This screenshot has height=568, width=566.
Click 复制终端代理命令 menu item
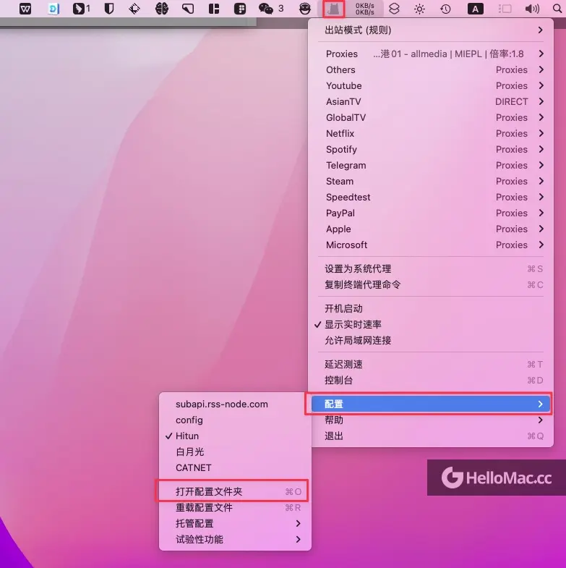(x=431, y=285)
